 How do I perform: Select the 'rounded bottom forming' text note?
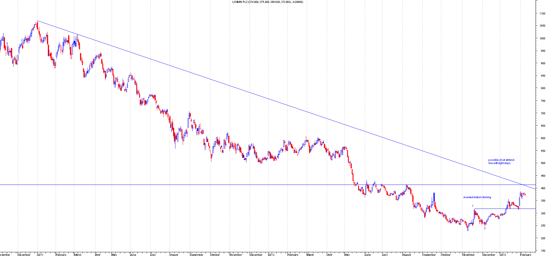[x=477, y=197]
